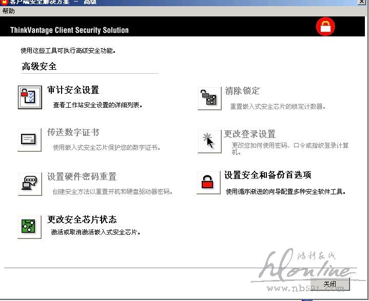Open the 帮助 (Help) menu

pos(9,11)
